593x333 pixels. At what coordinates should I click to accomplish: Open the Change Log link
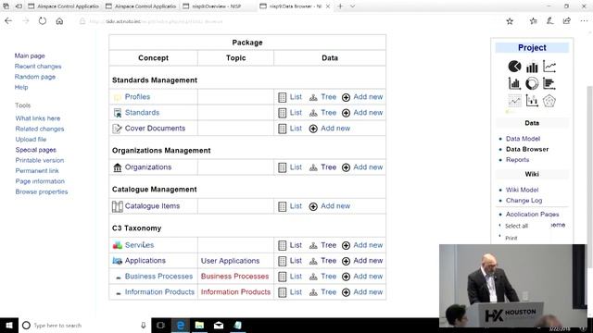click(524, 201)
